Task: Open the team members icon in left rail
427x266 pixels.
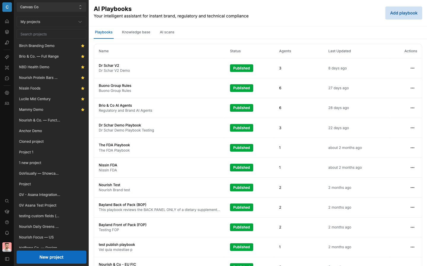Action: click(x=7, y=103)
